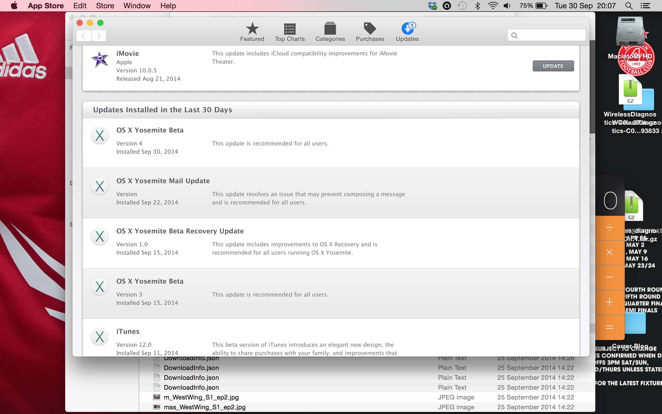Click the Bluetooth menu bar icon
662x414 pixels.
click(x=478, y=5)
